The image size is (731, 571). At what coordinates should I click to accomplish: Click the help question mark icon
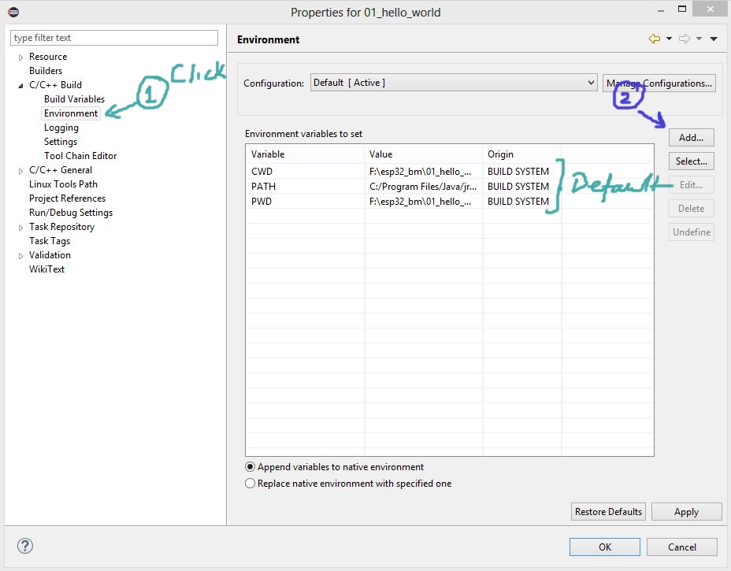click(25, 546)
